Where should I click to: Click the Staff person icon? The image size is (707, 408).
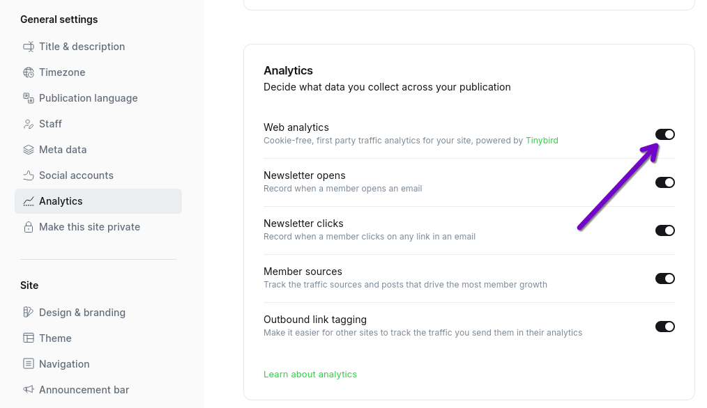coord(29,124)
